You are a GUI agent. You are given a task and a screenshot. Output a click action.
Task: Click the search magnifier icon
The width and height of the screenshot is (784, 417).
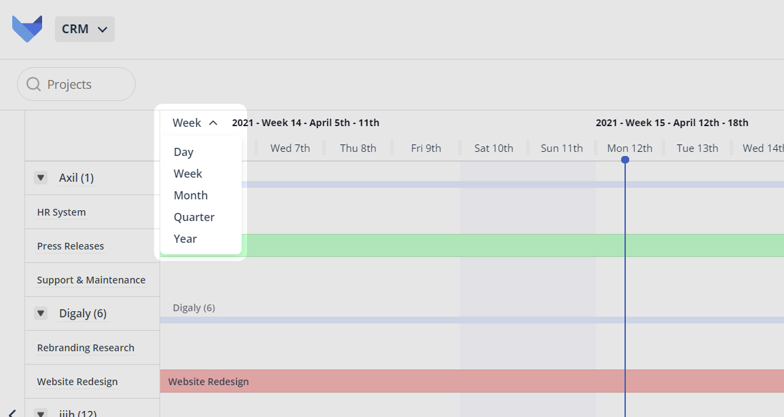[33, 85]
